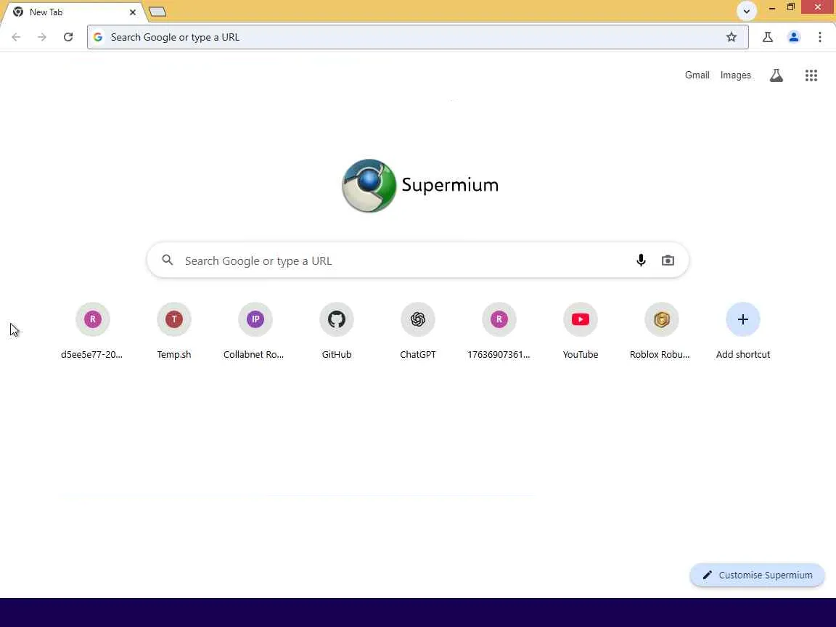Open the profile avatar in toolbar
Screen dimensions: 836x627
793,37
